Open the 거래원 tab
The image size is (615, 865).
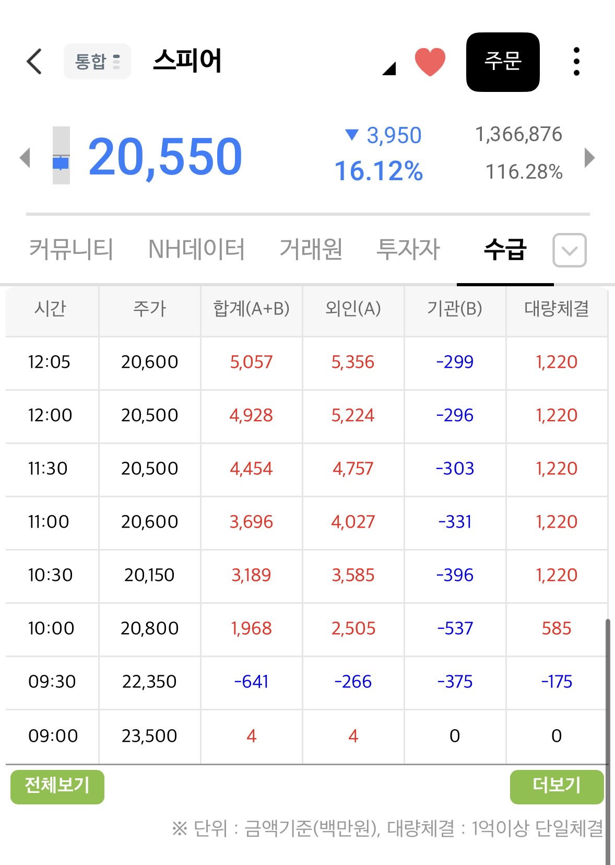[x=311, y=249]
